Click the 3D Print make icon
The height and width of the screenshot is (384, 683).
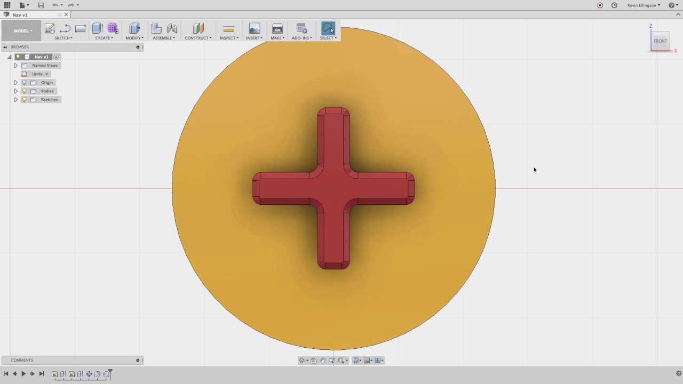(x=277, y=29)
